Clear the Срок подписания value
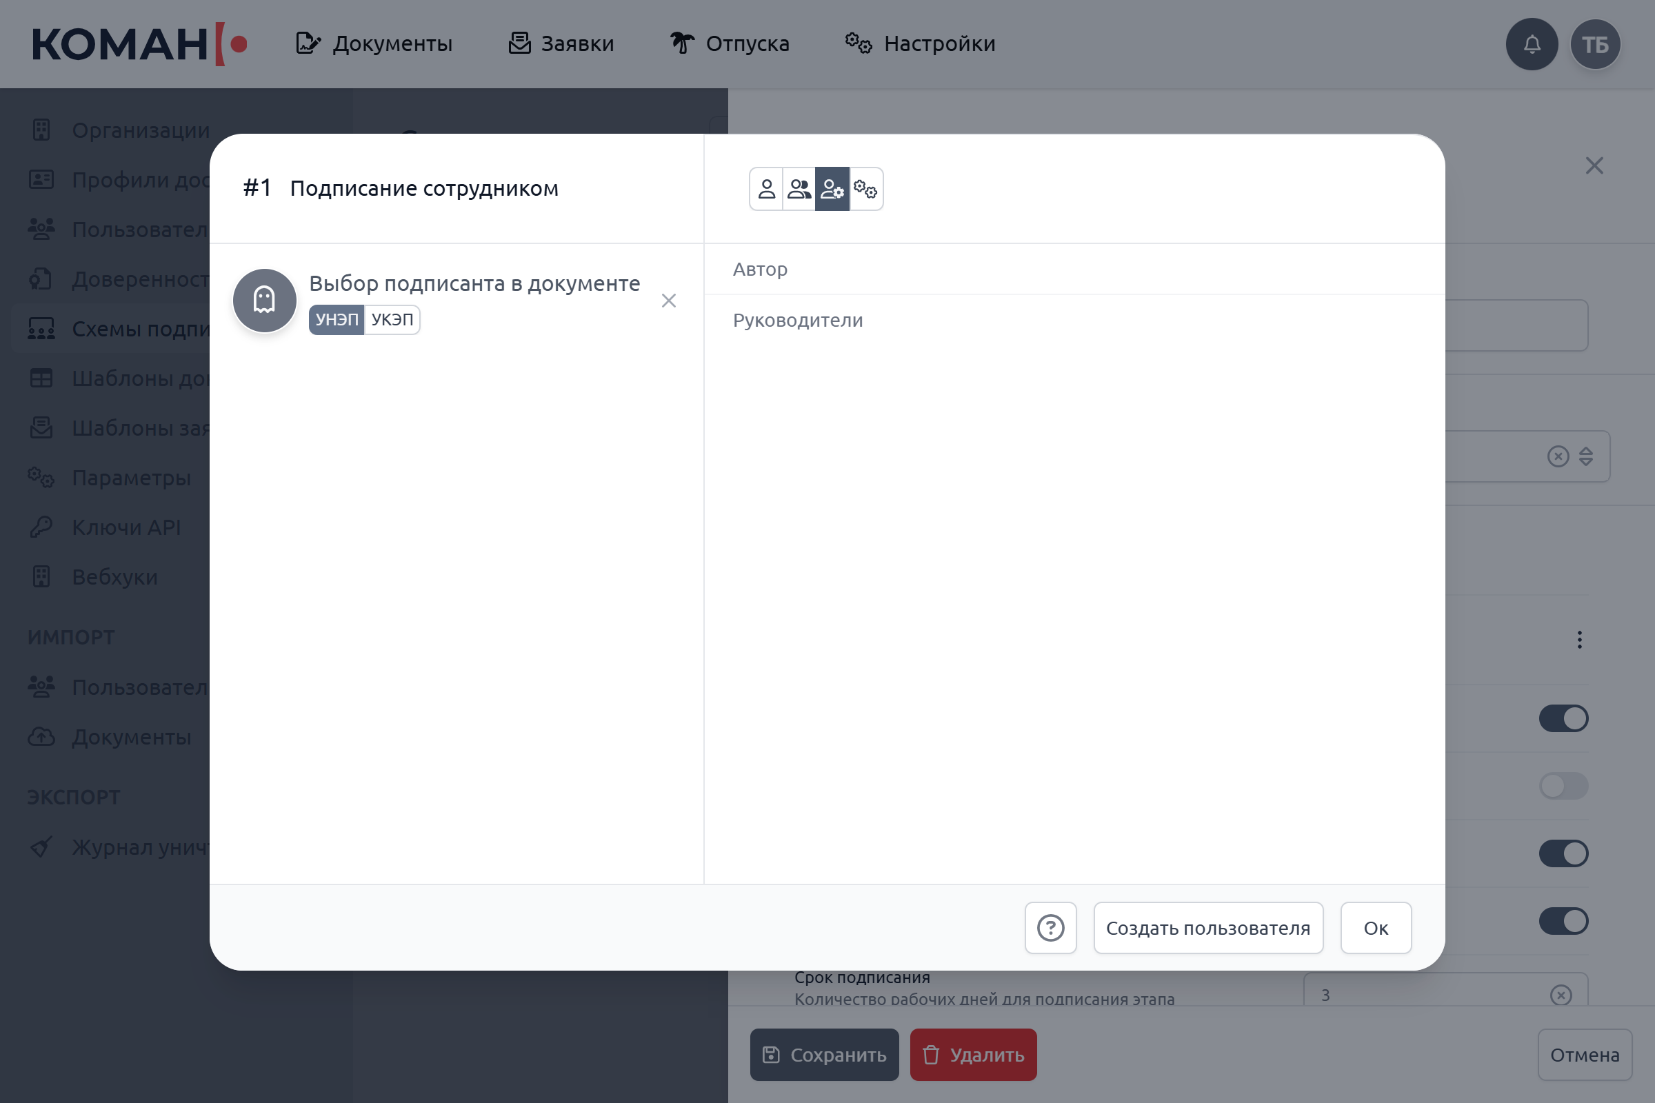The image size is (1655, 1103). pyautogui.click(x=1561, y=995)
